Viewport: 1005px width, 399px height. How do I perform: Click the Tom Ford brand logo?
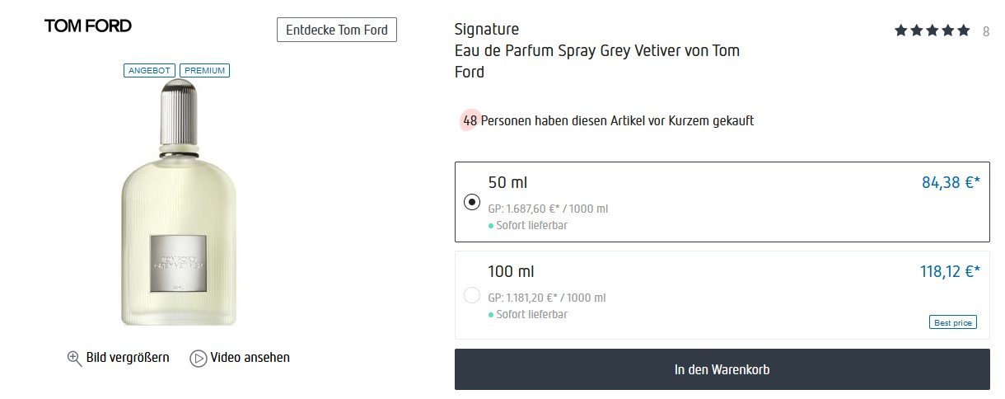88,26
